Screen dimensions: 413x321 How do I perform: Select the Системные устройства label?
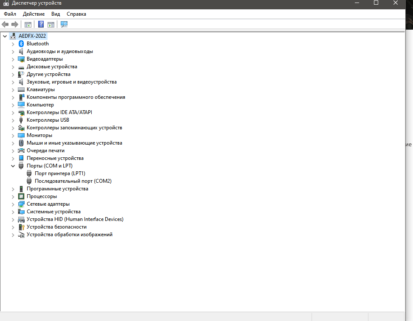tap(54, 212)
